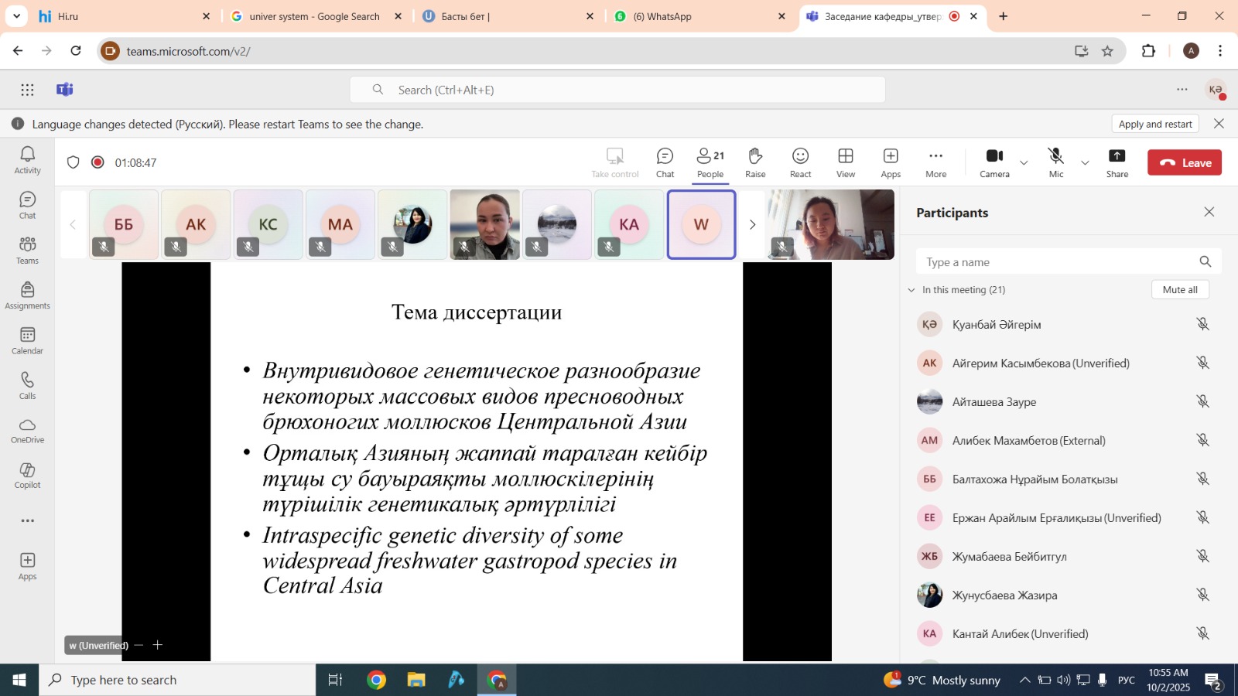The image size is (1238, 696).
Task: Click the 'Type a name' search field
Action: tap(1056, 262)
